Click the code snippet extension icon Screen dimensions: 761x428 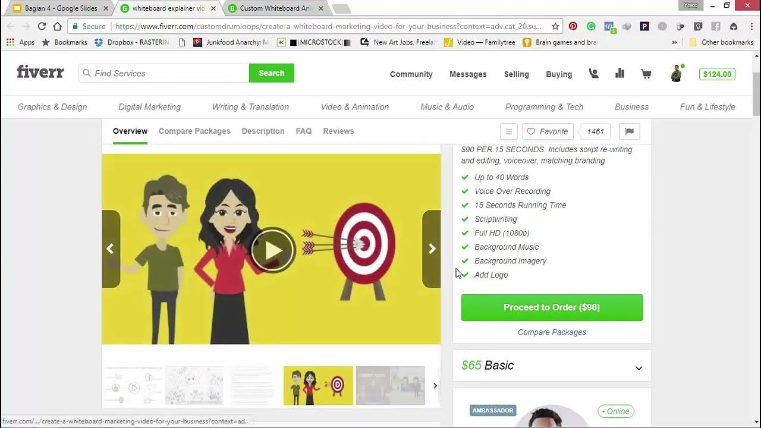tap(609, 26)
